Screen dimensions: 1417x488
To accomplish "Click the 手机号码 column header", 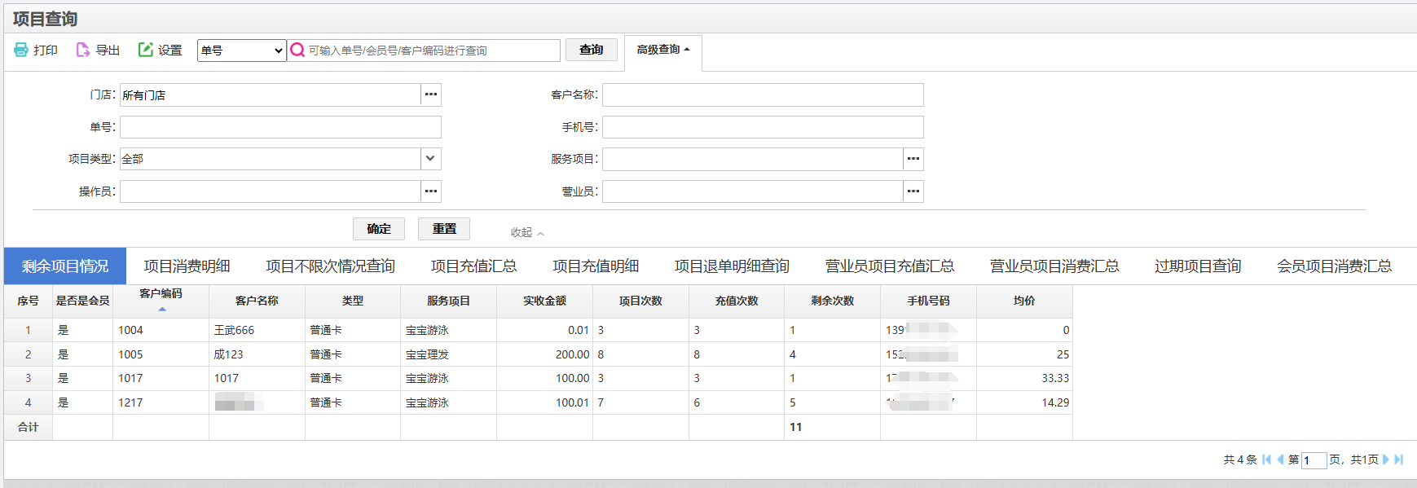I will (928, 301).
